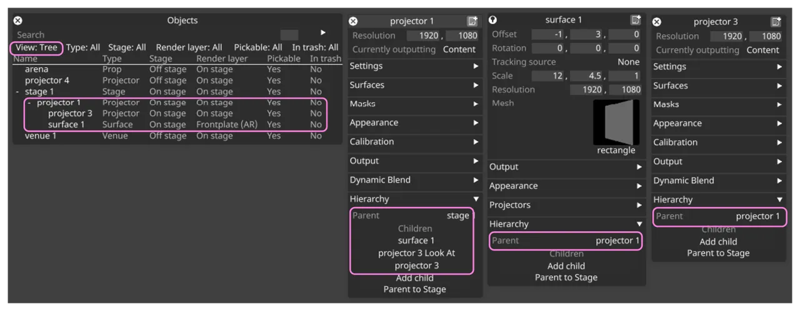Edit the surface 1 Offset X value -1
Image resolution: width=800 pixels, height=311 pixels.
tap(548, 34)
